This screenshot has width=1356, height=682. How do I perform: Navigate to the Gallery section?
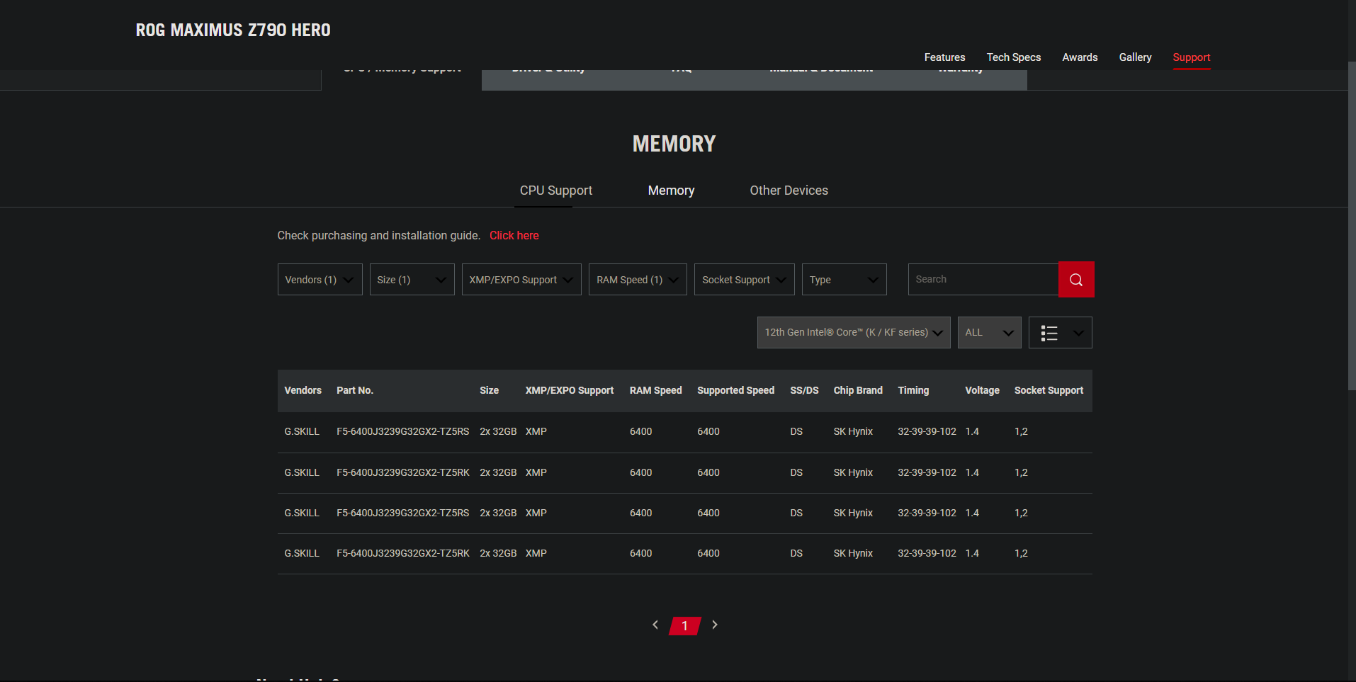[x=1135, y=57]
